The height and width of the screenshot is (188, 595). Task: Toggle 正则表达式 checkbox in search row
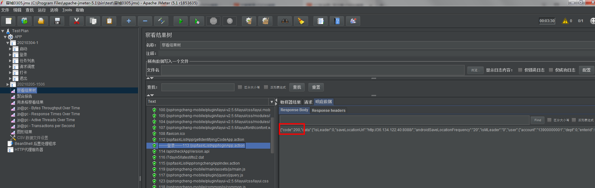point(266,87)
